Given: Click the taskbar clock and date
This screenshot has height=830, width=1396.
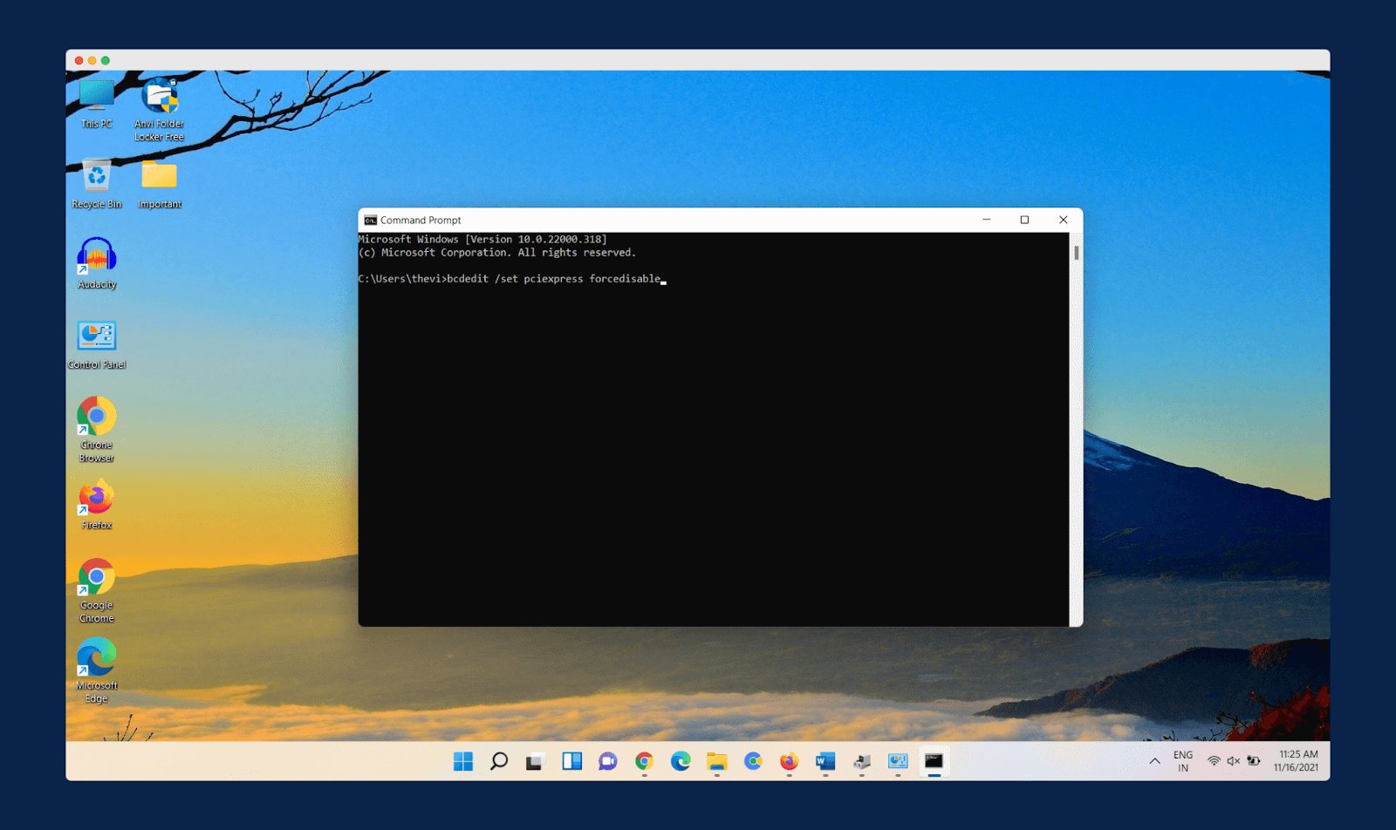Looking at the screenshot, I should (x=1297, y=761).
